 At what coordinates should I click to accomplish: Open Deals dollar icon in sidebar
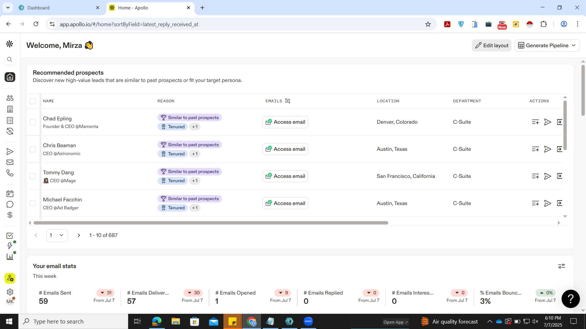tap(10, 215)
